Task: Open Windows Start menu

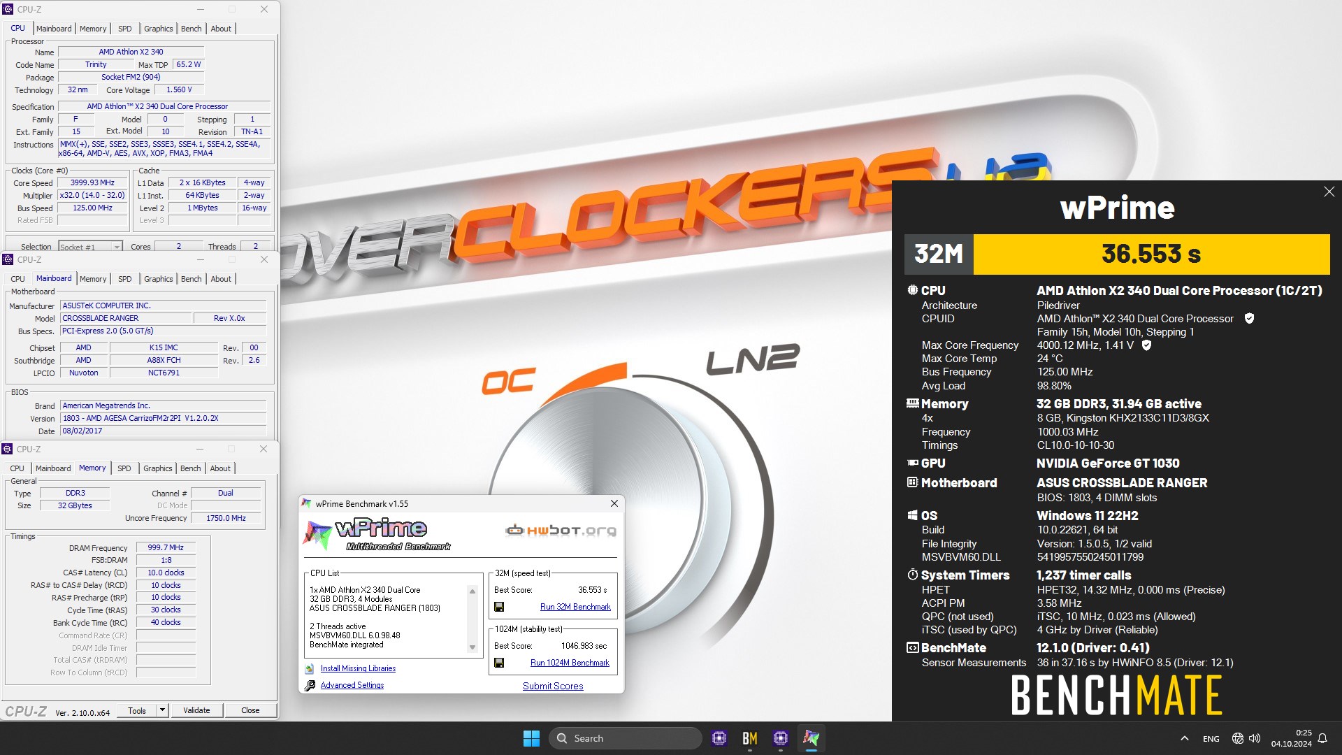Action: 531,738
